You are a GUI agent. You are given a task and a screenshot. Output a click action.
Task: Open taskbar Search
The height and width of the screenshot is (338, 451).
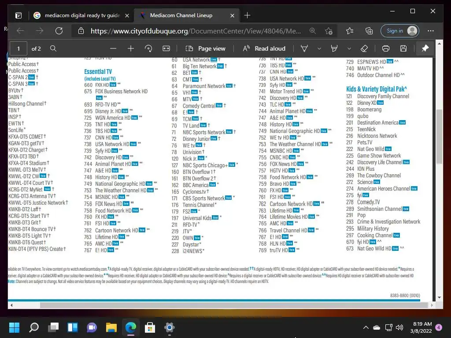pos(33,327)
